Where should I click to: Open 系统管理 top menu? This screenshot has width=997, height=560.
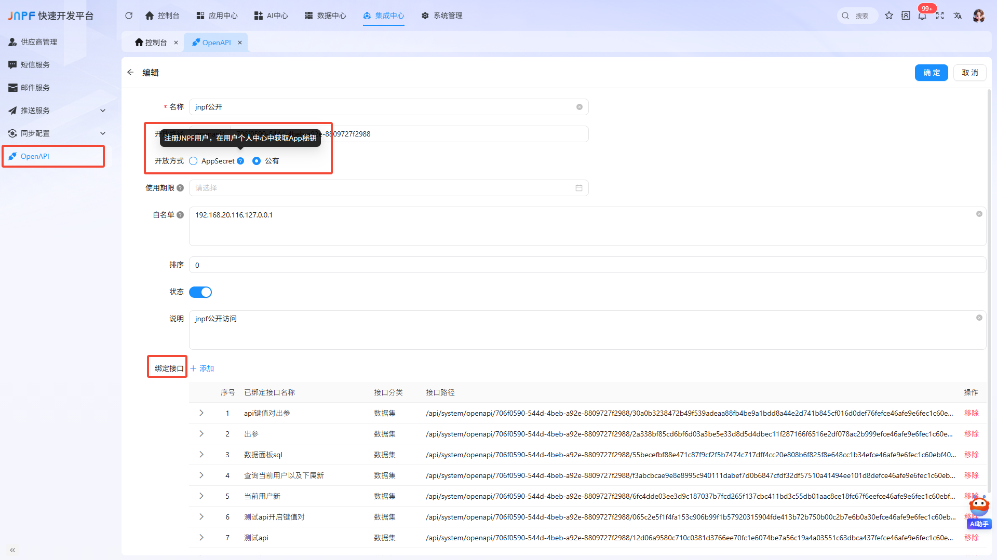[x=442, y=16]
